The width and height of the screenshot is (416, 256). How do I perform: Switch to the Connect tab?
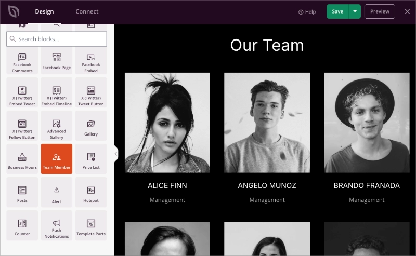click(x=87, y=11)
